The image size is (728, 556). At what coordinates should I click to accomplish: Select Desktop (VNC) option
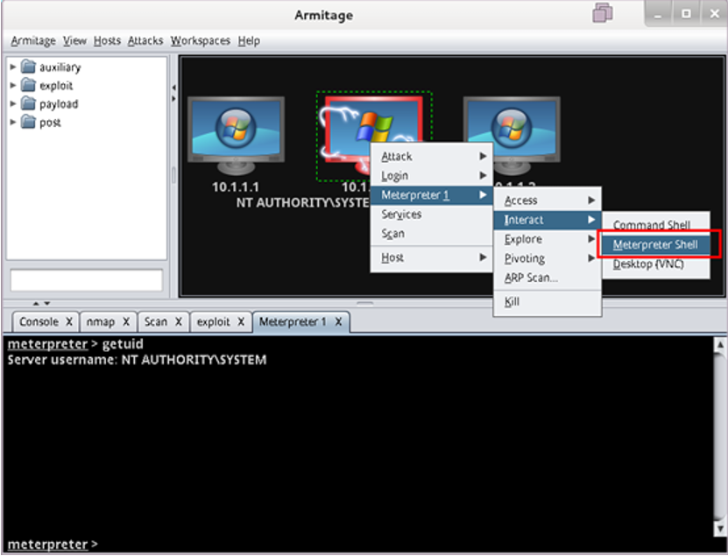pyautogui.click(x=656, y=264)
